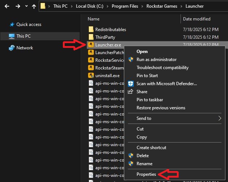Image resolution: width=228 pixels, height=182 pixels.
Task: Click ThirdParty date 7/18/2025 6:12 PM
Action: point(201,37)
